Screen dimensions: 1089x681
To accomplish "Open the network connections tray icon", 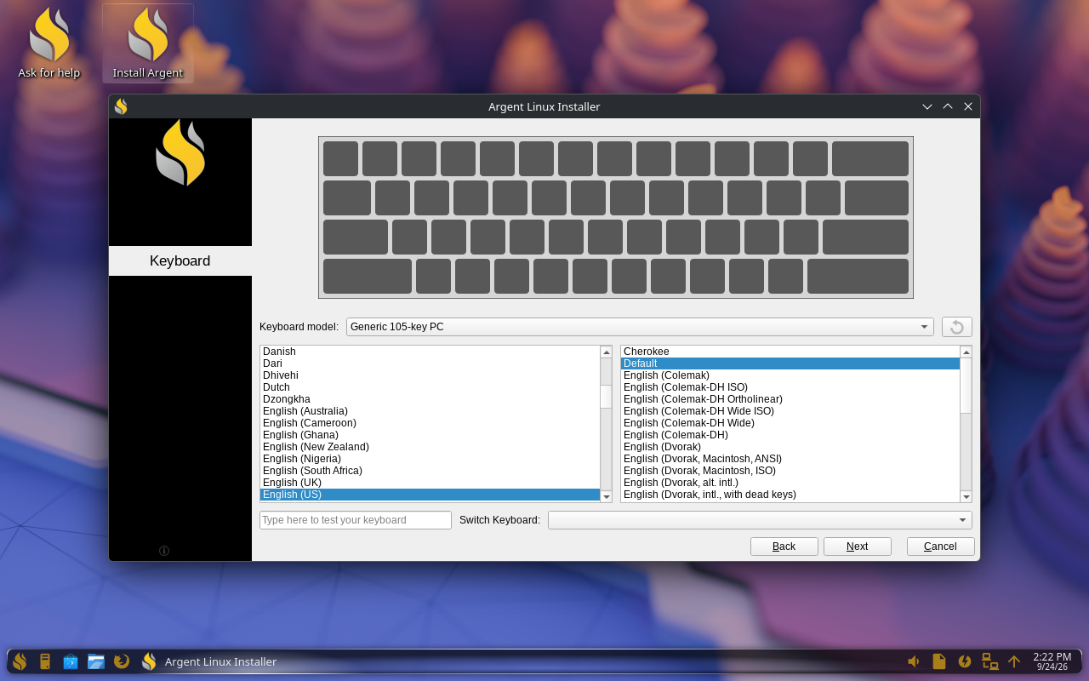I will click(989, 661).
